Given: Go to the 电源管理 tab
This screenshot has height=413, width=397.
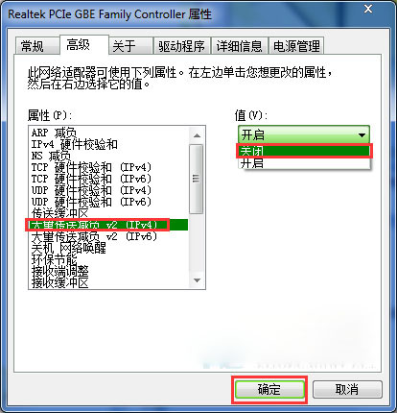Looking at the screenshot, I should click(296, 46).
